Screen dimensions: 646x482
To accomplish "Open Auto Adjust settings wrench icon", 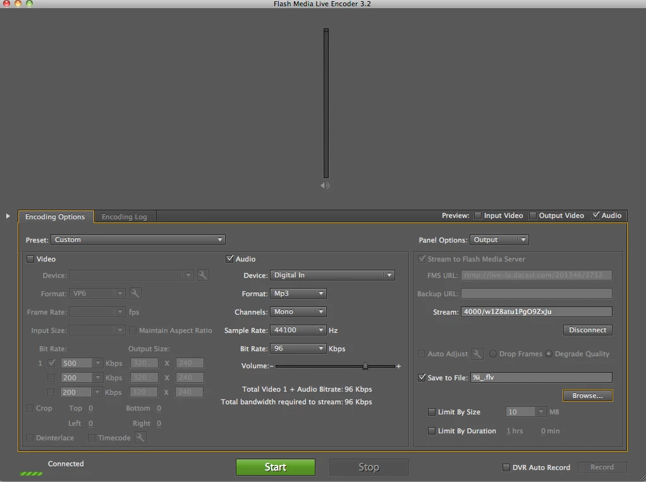I will pos(477,354).
